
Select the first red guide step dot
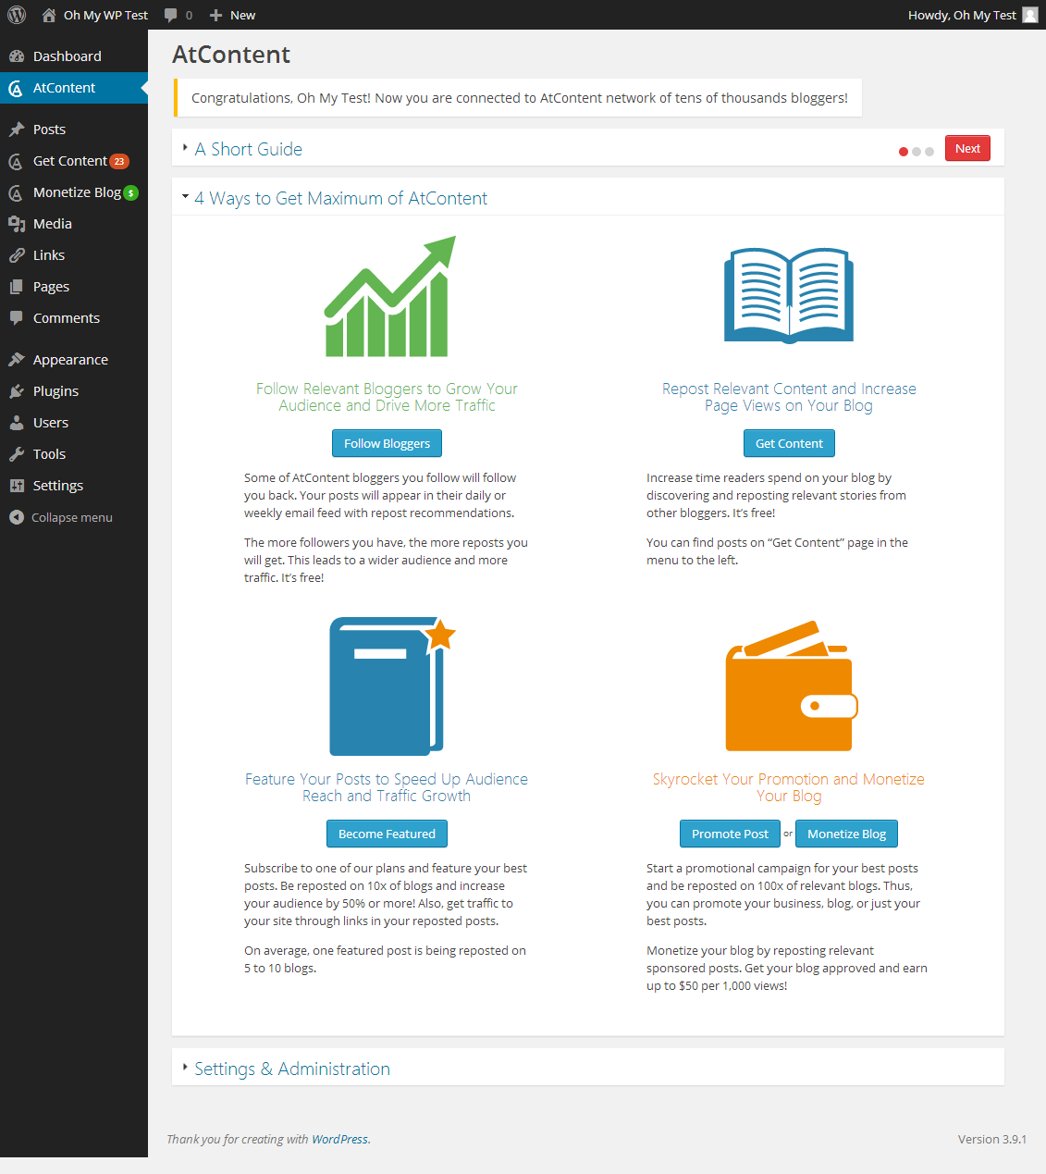point(904,151)
